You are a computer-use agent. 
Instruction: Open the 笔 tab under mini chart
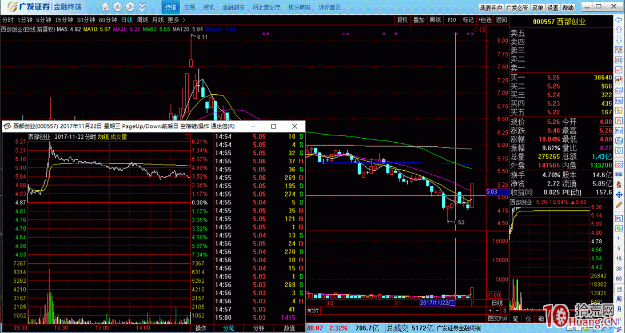coord(515,318)
